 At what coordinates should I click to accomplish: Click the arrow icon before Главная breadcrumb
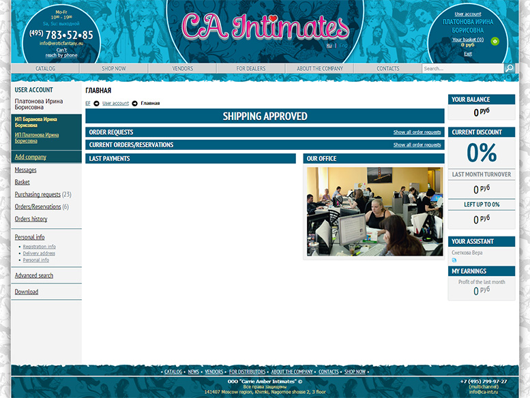click(x=134, y=104)
